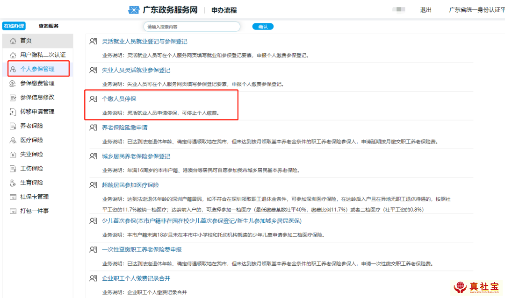The image size is (505, 298).
Task: Select 养老保险 in the sidebar
Action: click(x=31, y=126)
